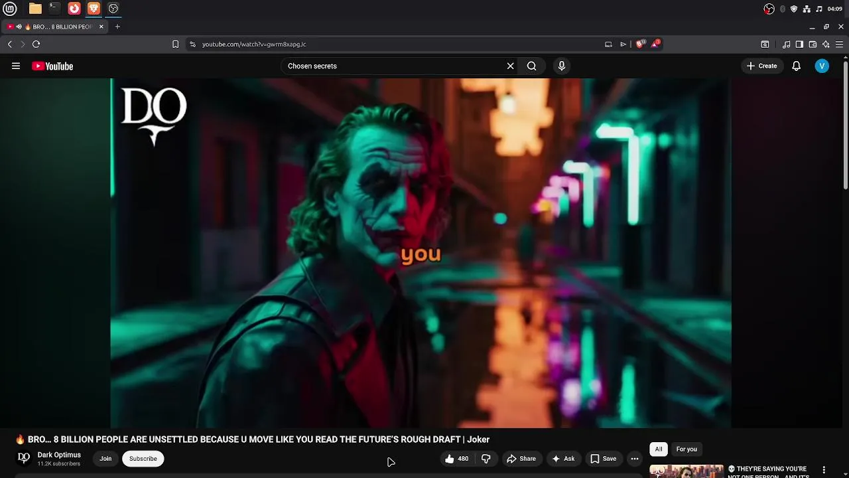Close the YouTube browser tab

coord(101,27)
